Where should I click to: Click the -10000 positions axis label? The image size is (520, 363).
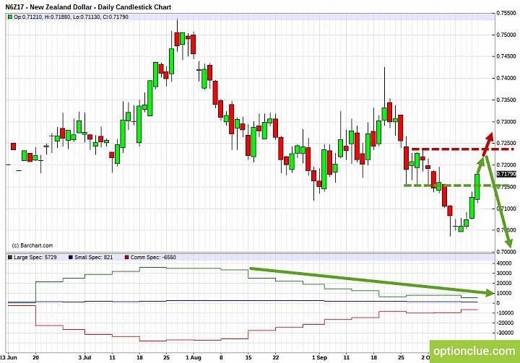[x=505, y=313]
